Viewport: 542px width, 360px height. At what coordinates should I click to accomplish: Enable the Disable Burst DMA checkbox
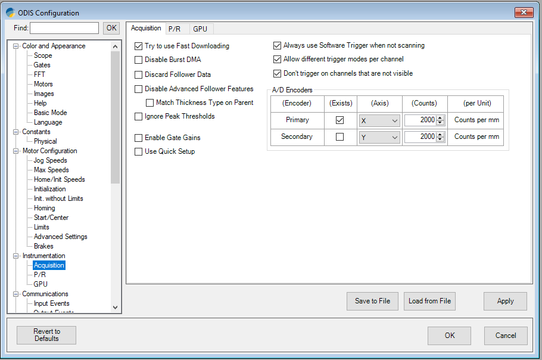coord(139,60)
